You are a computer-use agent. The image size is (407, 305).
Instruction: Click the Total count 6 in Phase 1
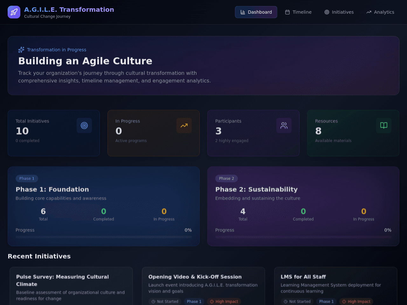43,211
